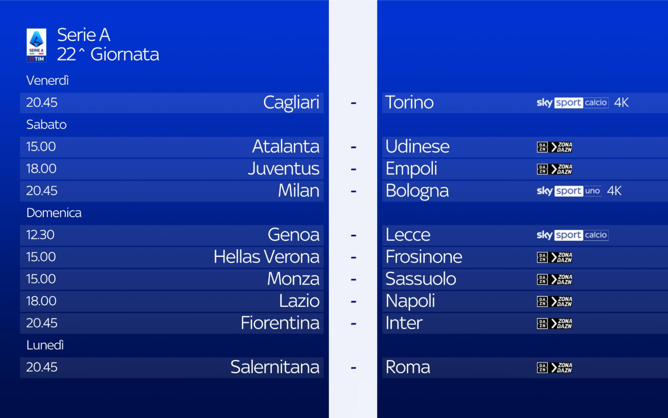The image size is (668, 418).
Task: Click Sky Sport Uno logo for Milan-Bologna
Action: point(569,191)
